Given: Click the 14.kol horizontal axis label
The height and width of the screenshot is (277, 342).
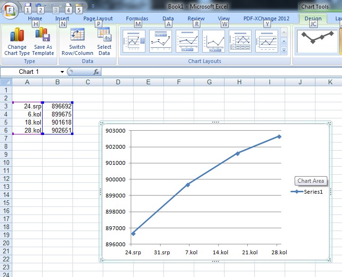Looking at the screenshot, I should coord(220,252).
